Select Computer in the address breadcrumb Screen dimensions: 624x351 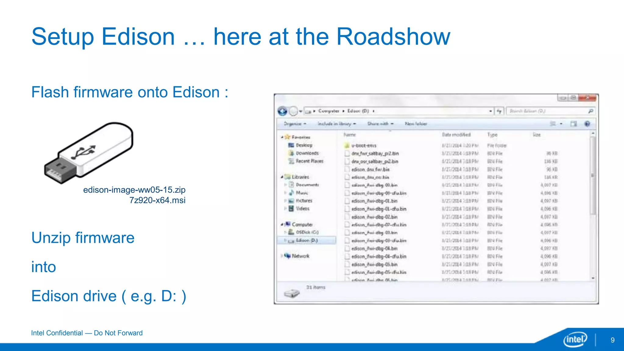(329, 111)
